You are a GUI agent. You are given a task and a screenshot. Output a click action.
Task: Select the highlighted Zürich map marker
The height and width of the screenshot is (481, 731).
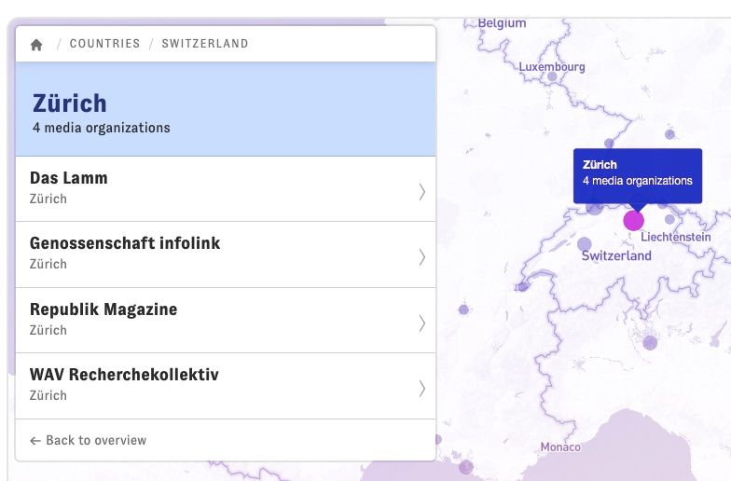pyautogui.click(x=634, y=220)
